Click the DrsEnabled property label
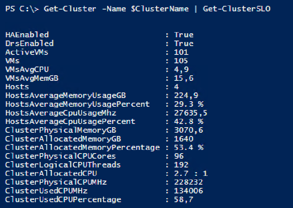The width and height of the screenshot is (293, 208). tap(29, 44)
